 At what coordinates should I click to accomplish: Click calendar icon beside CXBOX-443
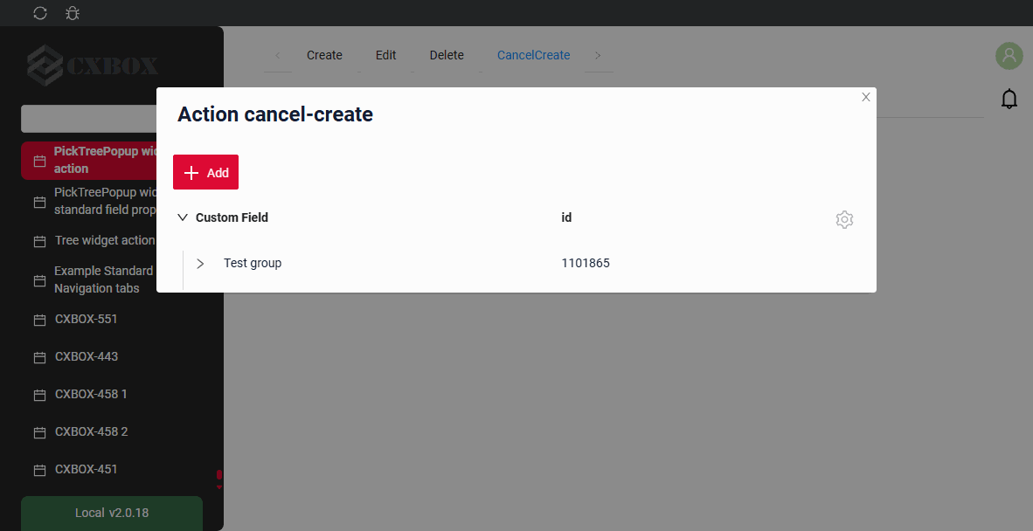point(39,357)
